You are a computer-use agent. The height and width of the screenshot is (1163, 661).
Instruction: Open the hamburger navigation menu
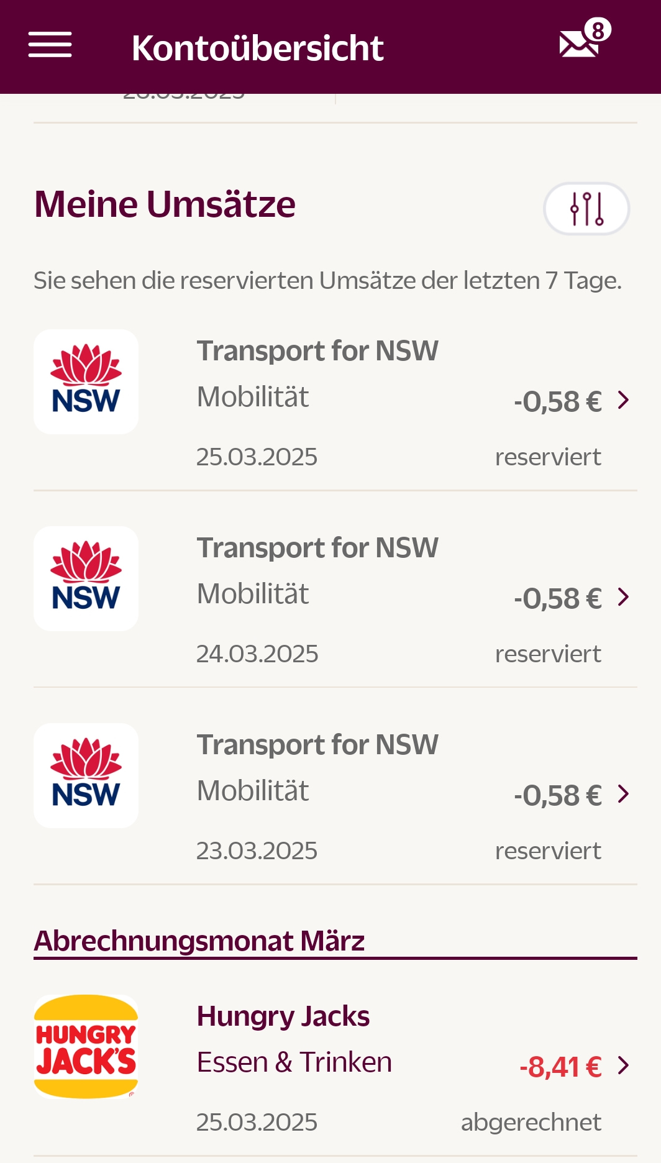(x=50, y=45)
